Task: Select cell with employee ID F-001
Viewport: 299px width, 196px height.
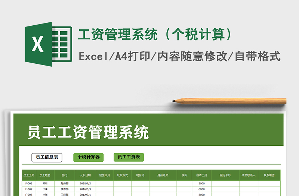Action: [29, 183]
